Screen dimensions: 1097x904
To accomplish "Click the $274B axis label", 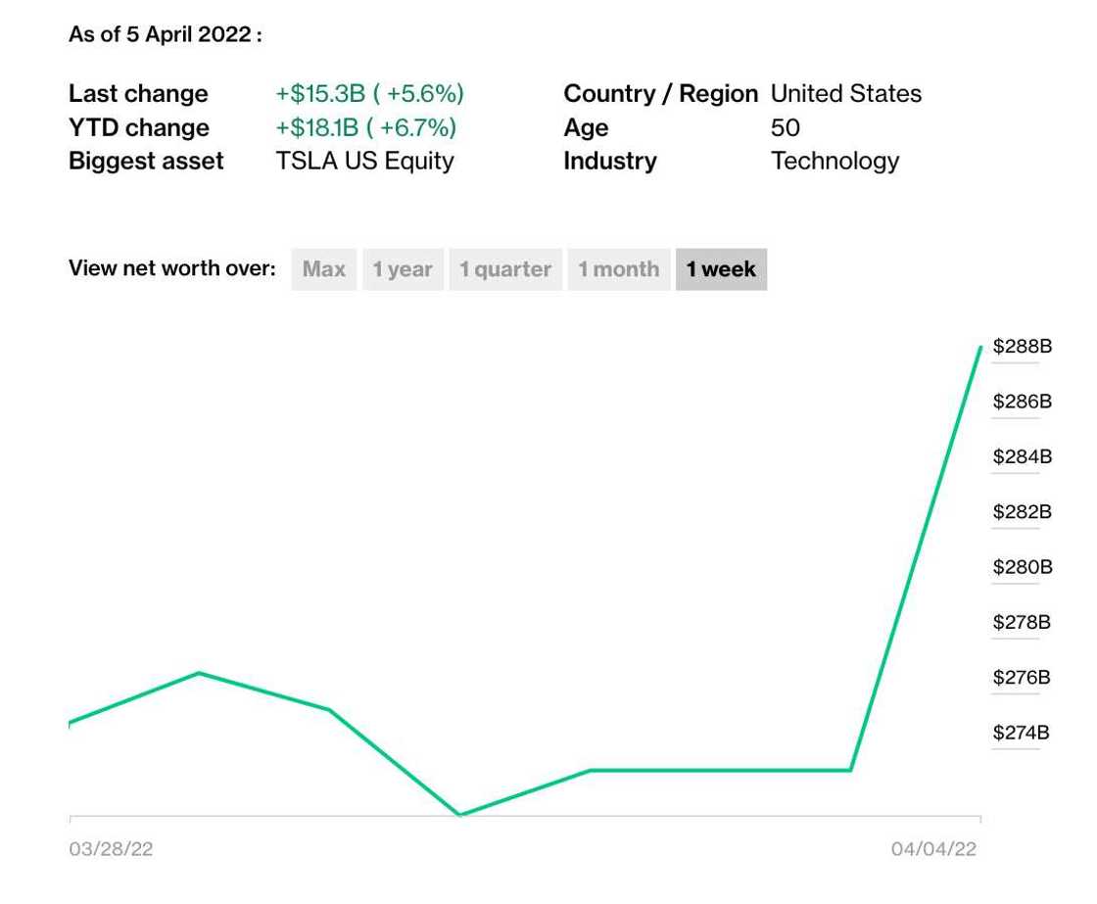I will tap(1022, 733).
